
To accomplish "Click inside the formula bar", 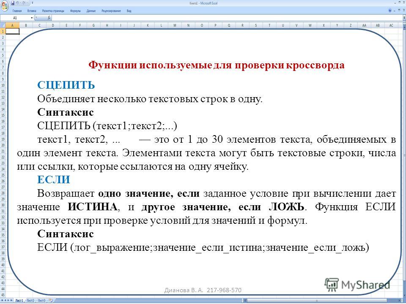I will 228,18.
